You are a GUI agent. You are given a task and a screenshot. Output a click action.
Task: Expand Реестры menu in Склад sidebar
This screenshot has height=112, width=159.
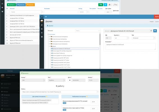[10, 92]
